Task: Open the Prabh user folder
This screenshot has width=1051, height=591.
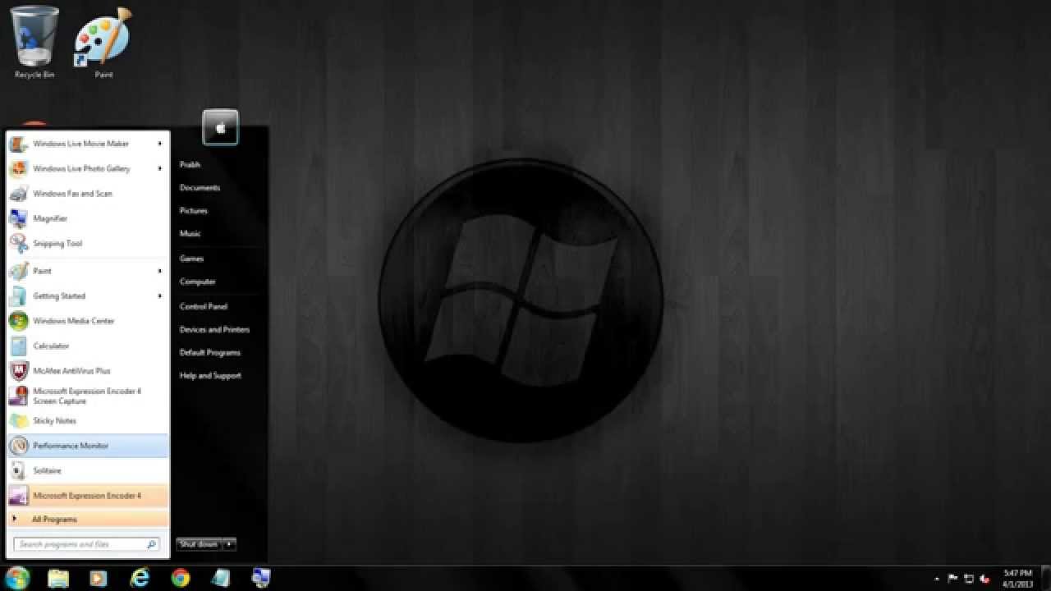Action: (x=190, y=165)
